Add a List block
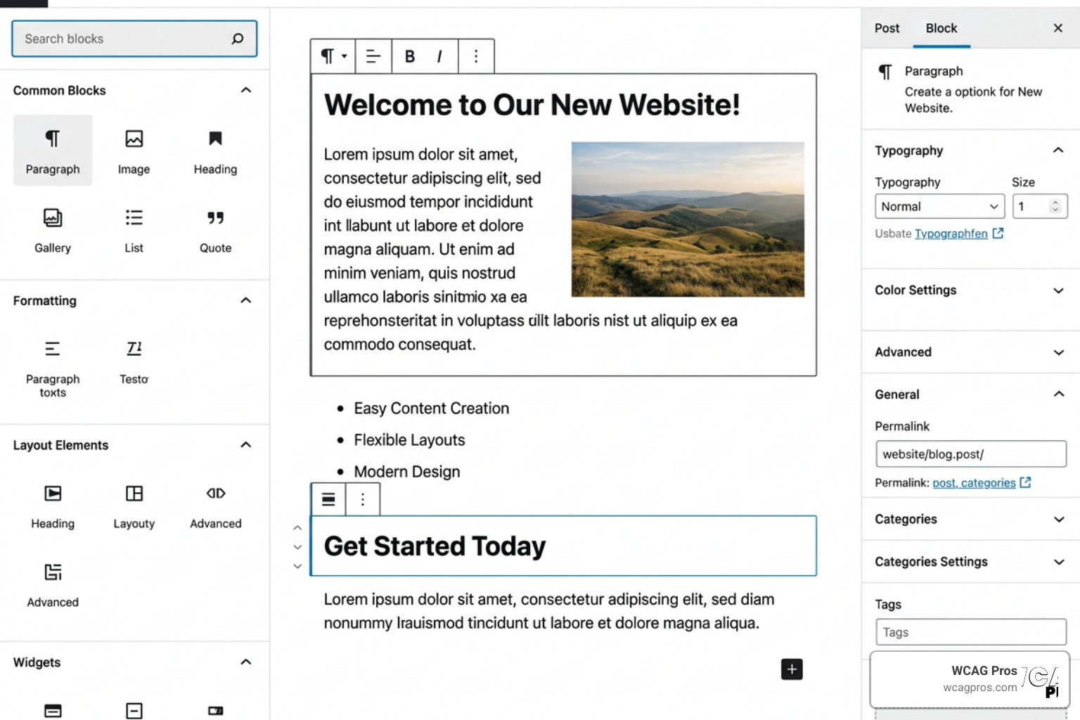This screenshot has height=720, width=1080. [x=134, y=230]
